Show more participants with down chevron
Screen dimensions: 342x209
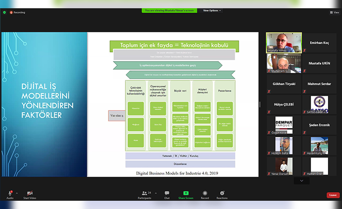302,180
